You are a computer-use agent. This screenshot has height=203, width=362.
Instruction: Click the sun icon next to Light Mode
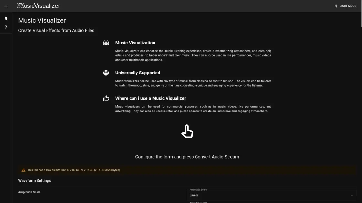pyautogui.click(x=335, y=5)
